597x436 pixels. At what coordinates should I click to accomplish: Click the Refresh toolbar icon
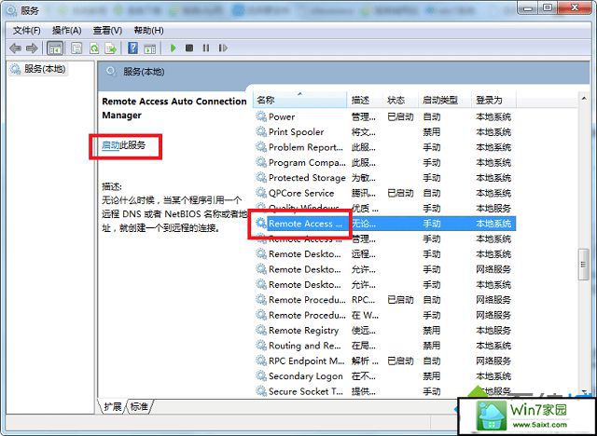(94, 48)
